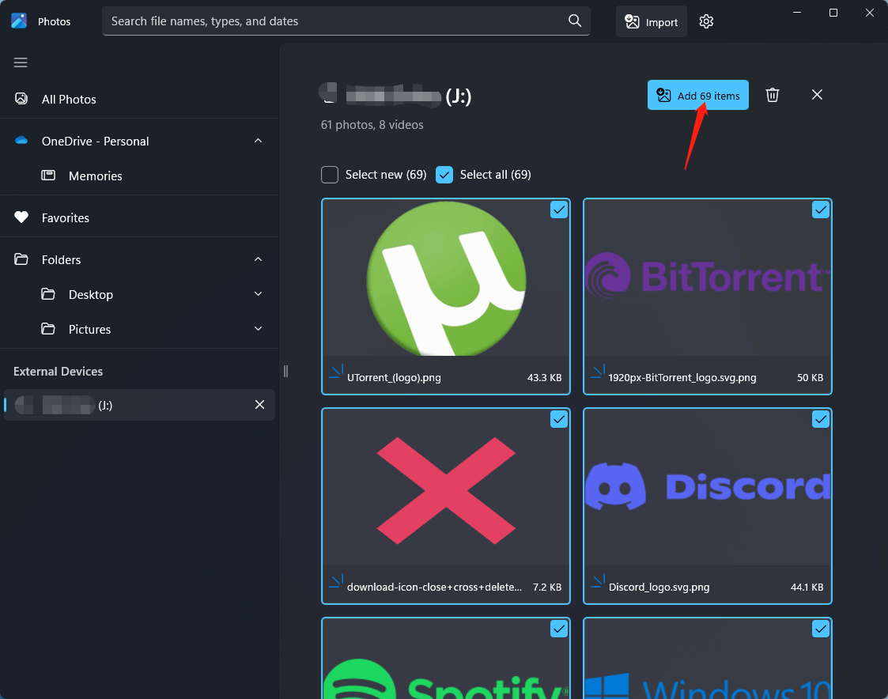This screenshot has height=699, width=888.
Task: Click the '61 photos, 8 videos' text
Action: click(x=372, y=125)
